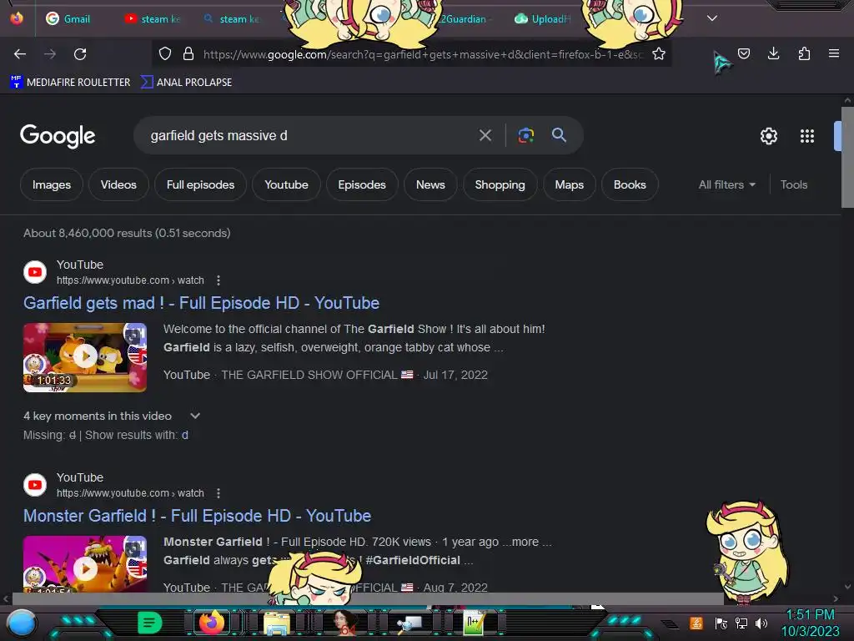Open the taskbar clock showing 1:51 PM
Viewport: 854px width, 641px height.
(811, 623)
